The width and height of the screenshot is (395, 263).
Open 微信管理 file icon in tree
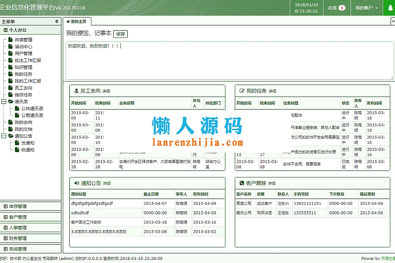[11, 39]
